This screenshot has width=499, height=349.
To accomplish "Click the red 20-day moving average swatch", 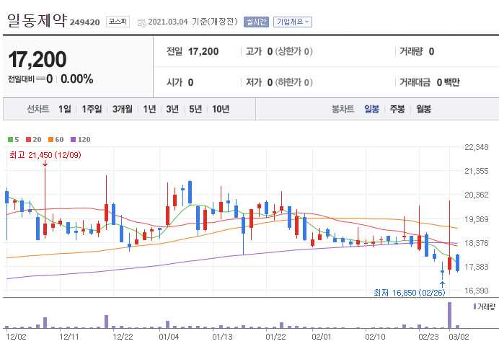I will coord(29,140).
